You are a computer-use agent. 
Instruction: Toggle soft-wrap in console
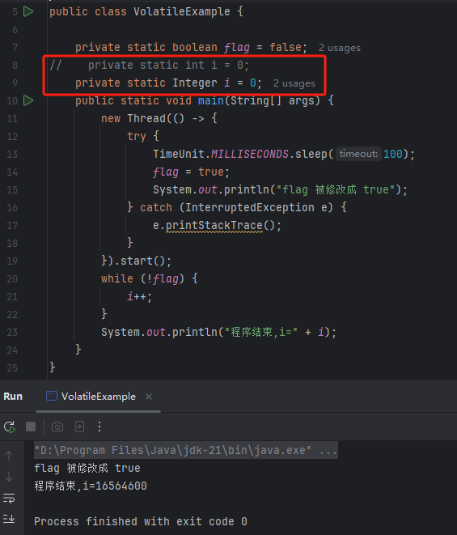click(9, 498)
